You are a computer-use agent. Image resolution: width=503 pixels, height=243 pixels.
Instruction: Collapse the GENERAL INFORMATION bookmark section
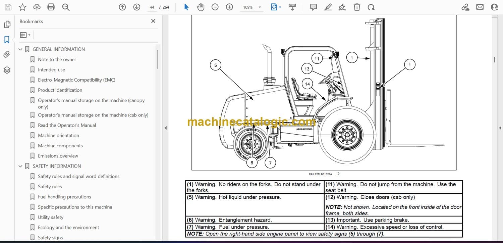[x=20, y=49]
